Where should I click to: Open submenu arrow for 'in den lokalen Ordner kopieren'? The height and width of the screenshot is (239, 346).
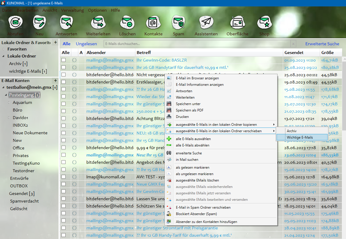point(274,125)
